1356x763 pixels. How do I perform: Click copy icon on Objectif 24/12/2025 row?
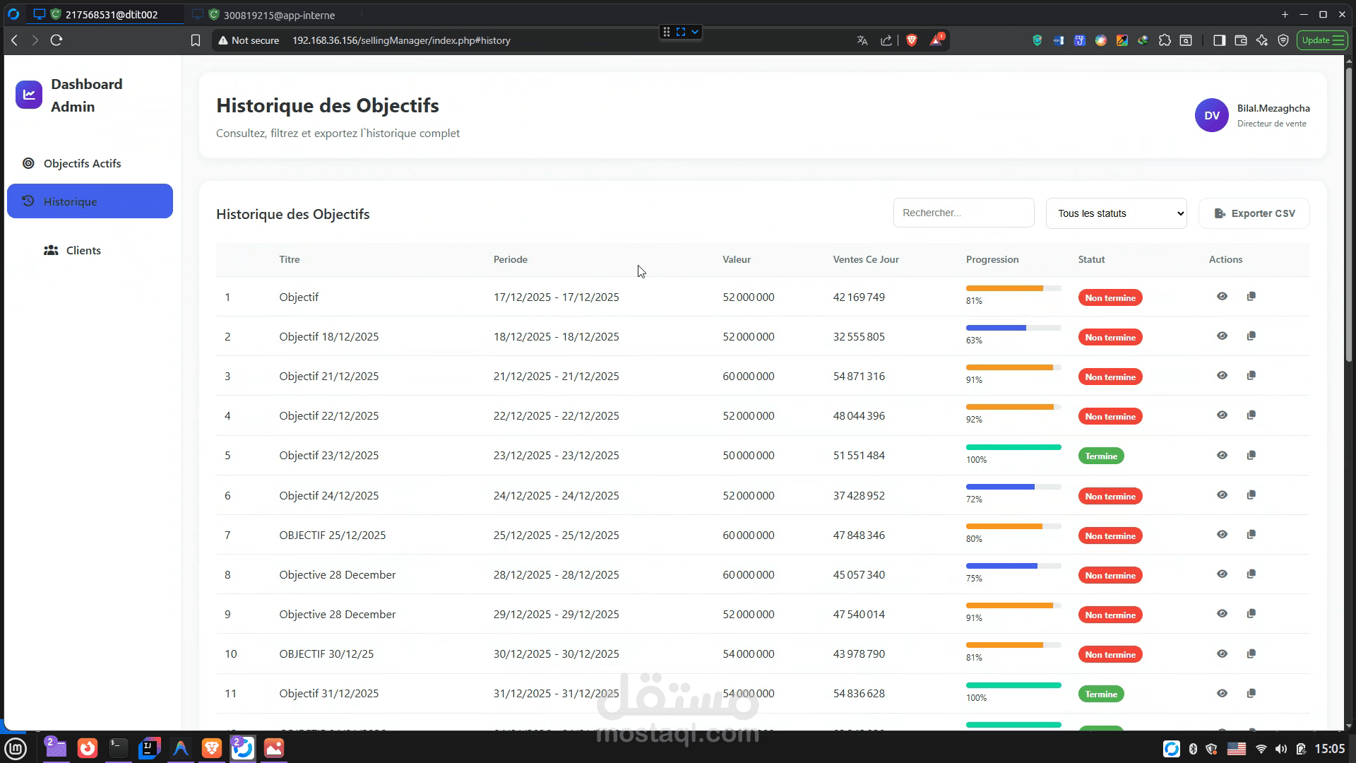point(1251,495)
